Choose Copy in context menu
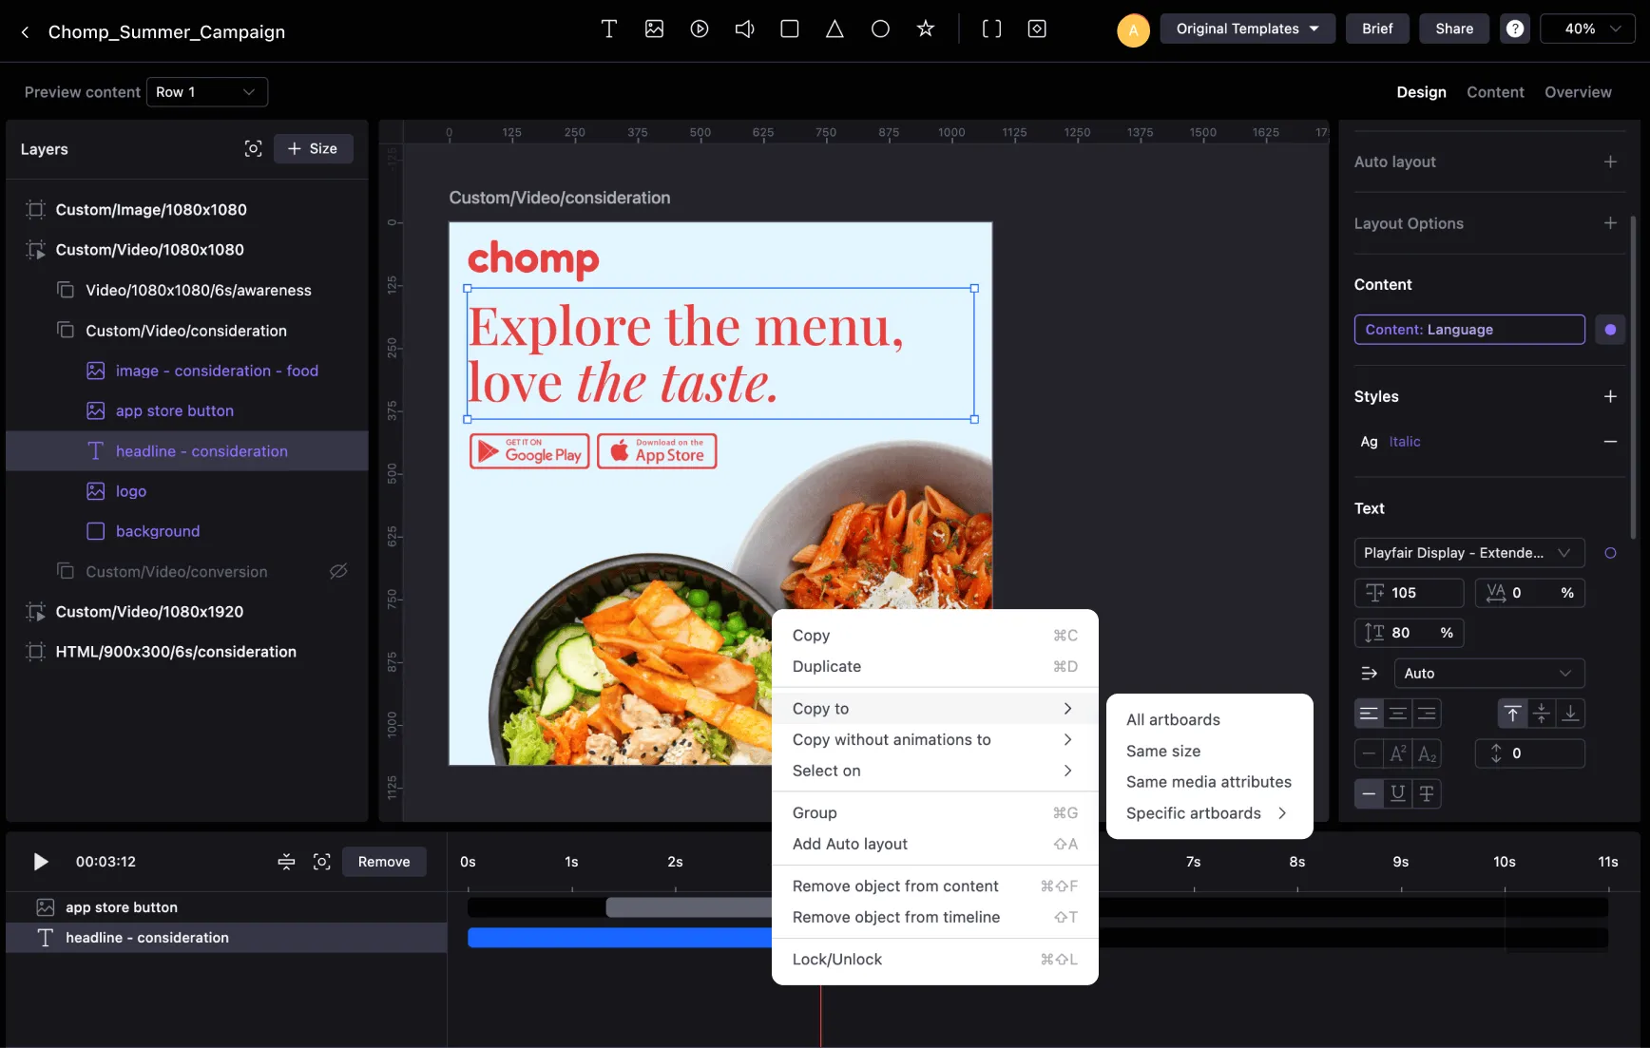 935,636
